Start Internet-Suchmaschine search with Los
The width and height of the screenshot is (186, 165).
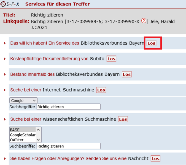coord(101,90)
